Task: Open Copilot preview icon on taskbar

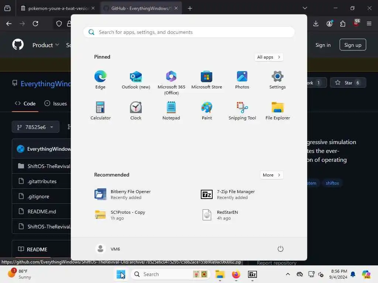Action: click(x=366, y=274)
